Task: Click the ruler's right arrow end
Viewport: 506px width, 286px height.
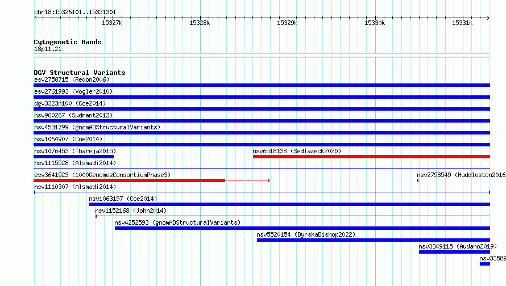Action: [x=488, y=18]
